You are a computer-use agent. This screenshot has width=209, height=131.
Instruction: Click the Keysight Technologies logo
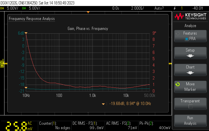coord(190,16)
